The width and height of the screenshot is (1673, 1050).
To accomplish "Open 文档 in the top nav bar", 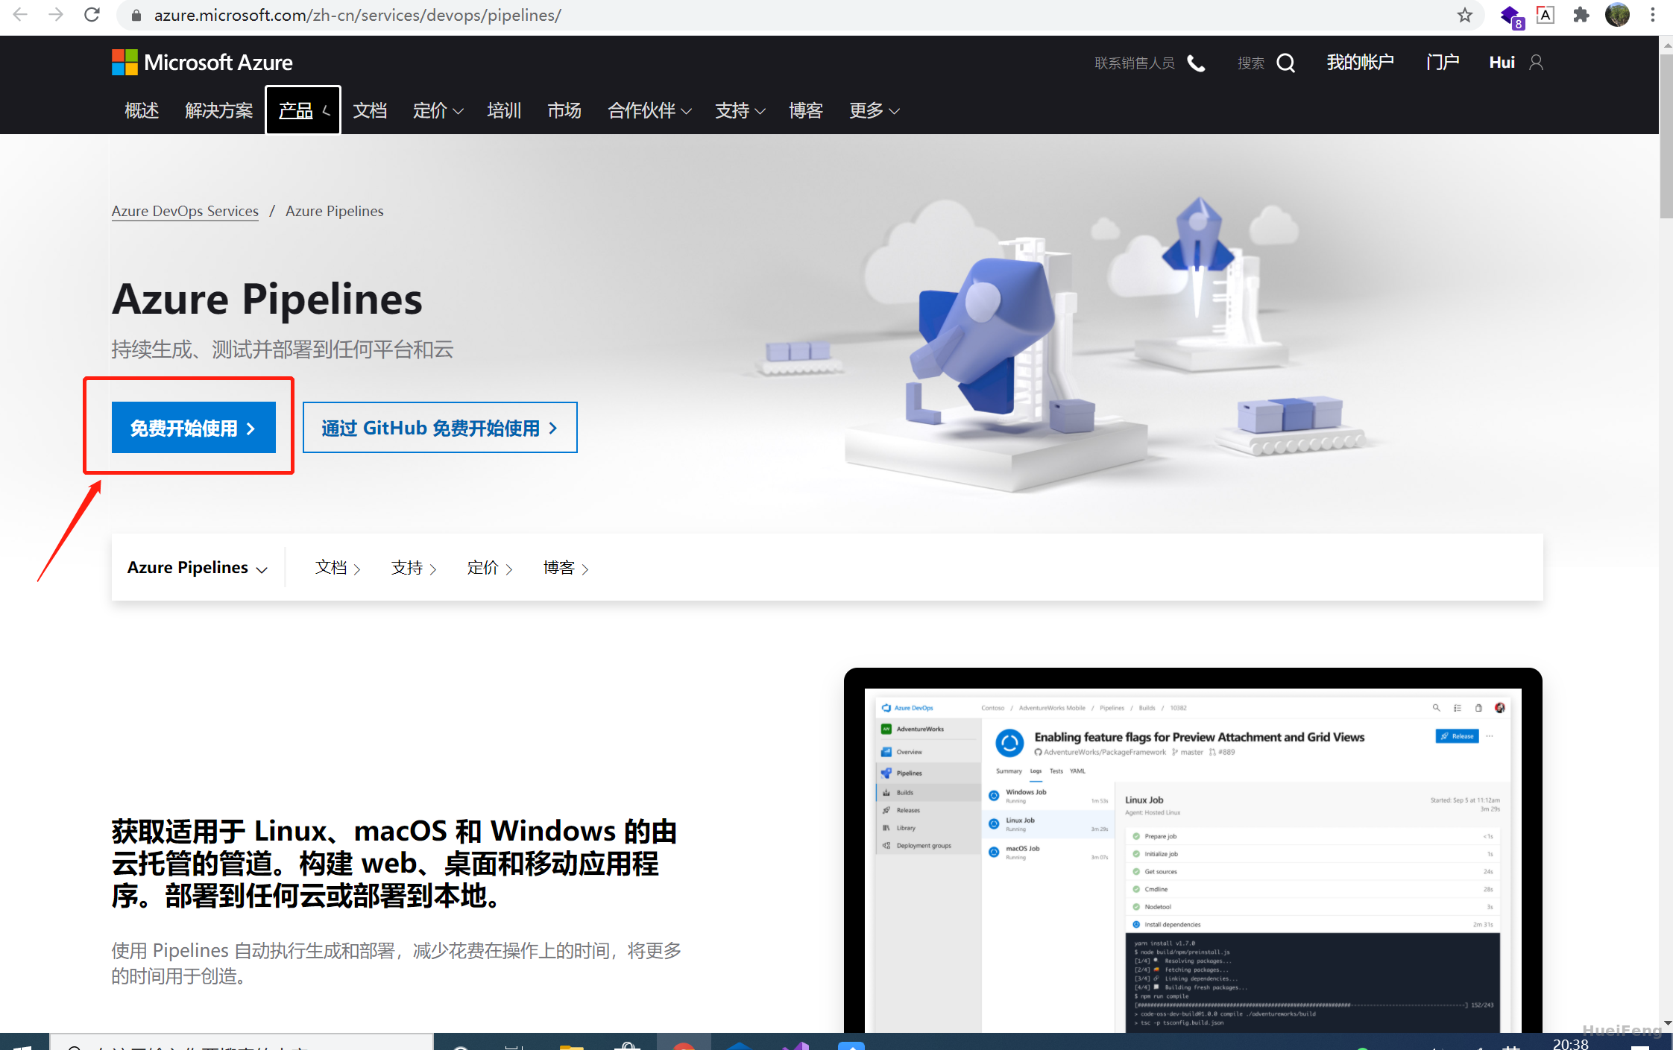I will pyautogui.click(x=370, y=110).
